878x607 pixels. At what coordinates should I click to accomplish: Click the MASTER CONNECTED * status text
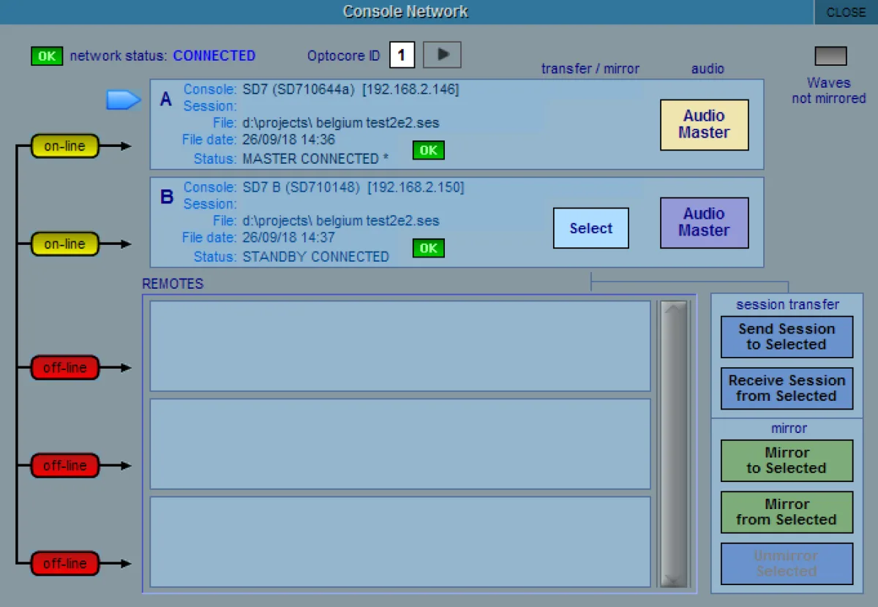tap(315, 159)
